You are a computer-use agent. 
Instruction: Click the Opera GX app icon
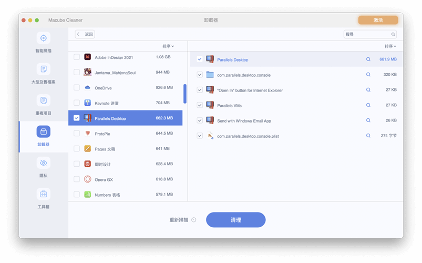pos(87,179)
